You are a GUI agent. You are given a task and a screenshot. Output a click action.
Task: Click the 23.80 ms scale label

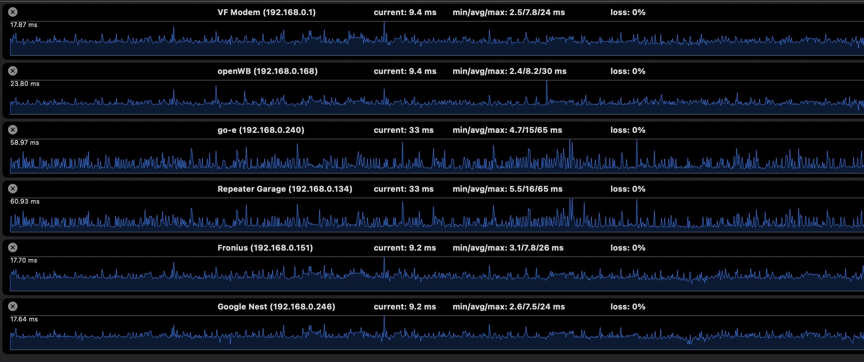tap(25, 84)
